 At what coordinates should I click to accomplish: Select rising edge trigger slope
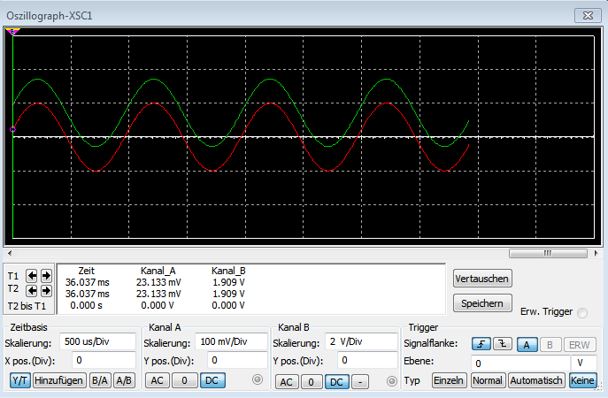(x=481, y=345)
